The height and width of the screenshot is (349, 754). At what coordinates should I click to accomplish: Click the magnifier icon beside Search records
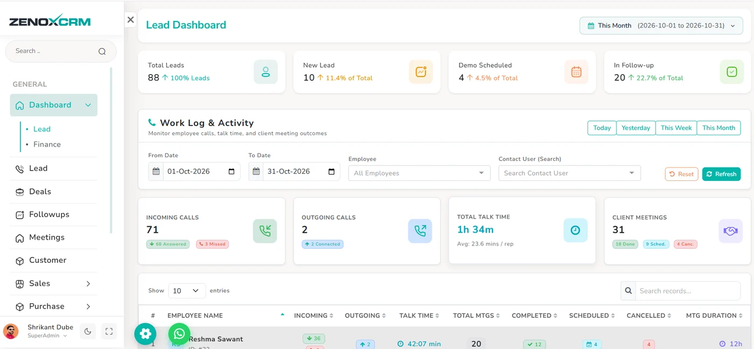click(x=628, y=291)
